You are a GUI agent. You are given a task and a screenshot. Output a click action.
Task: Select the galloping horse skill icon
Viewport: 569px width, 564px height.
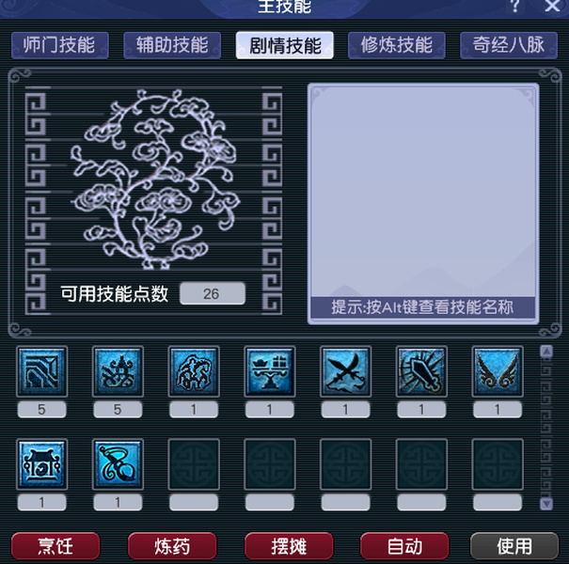pos(194,371)
